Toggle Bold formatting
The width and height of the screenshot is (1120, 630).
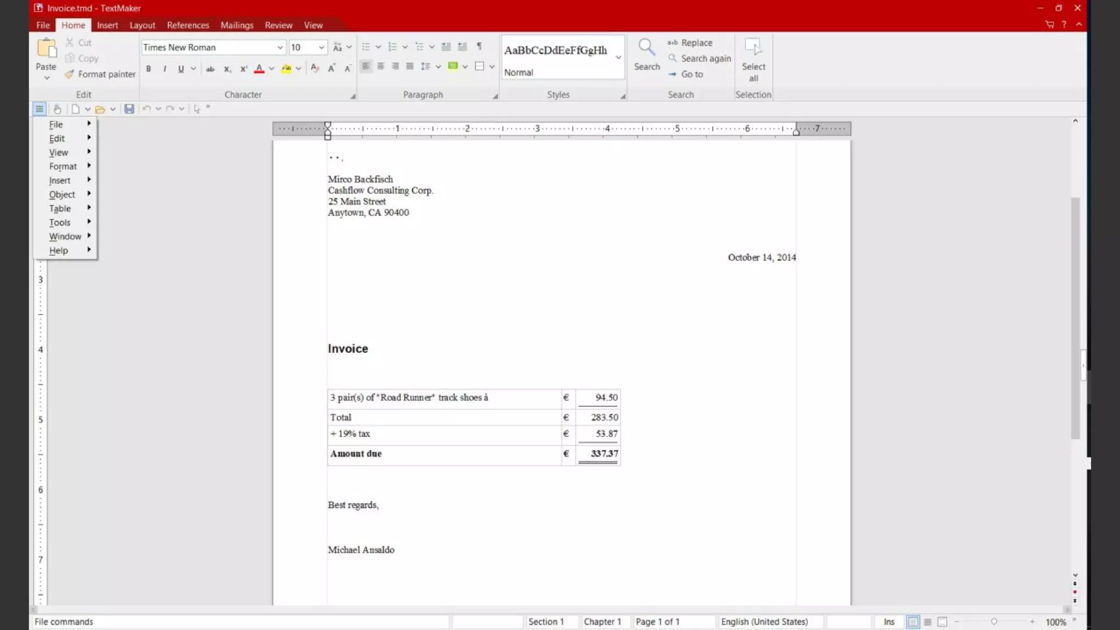click(x=148, y=68)
